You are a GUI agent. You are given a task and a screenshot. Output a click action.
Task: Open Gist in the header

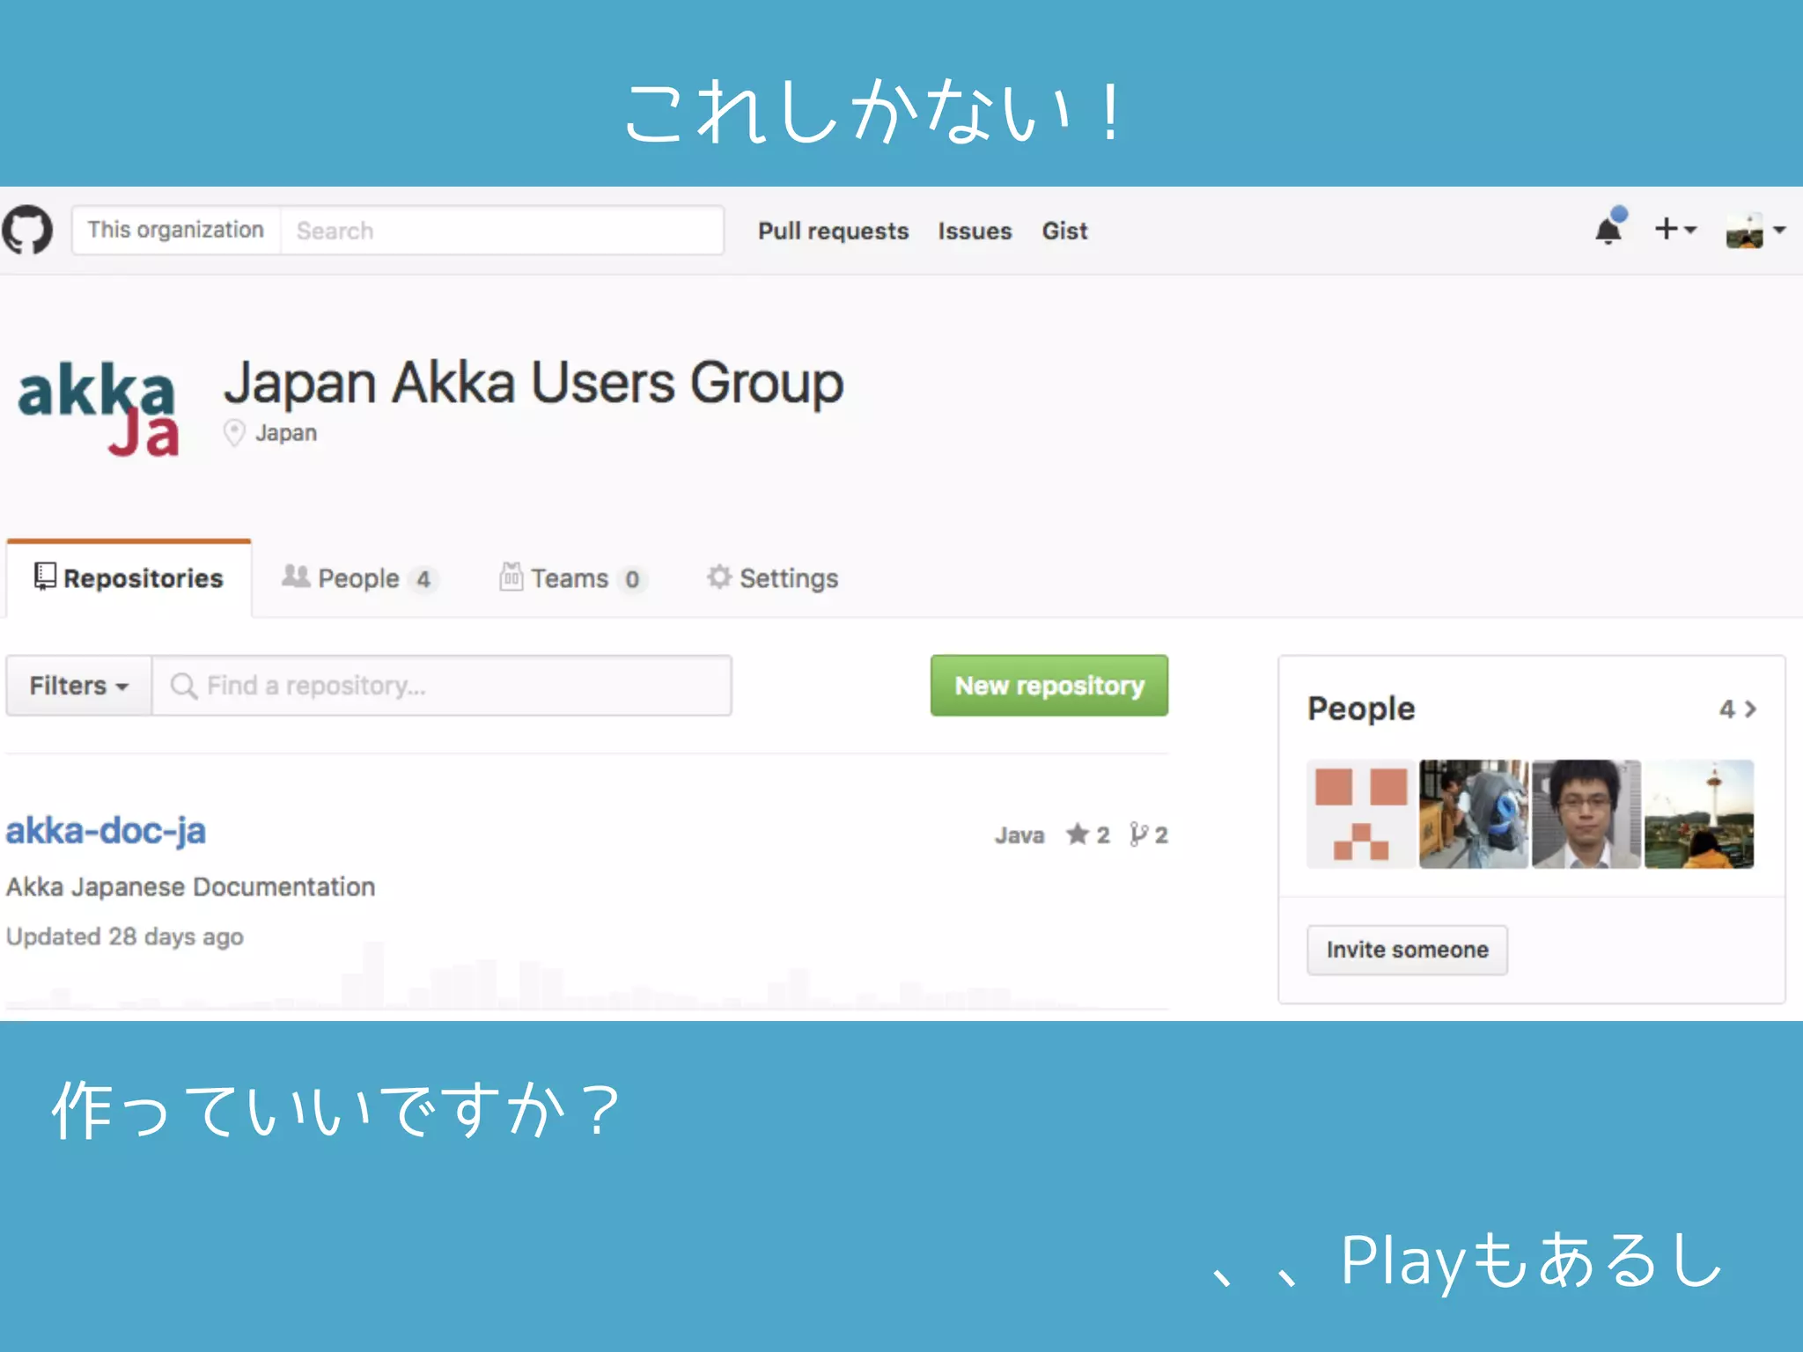pos(1064,231)
